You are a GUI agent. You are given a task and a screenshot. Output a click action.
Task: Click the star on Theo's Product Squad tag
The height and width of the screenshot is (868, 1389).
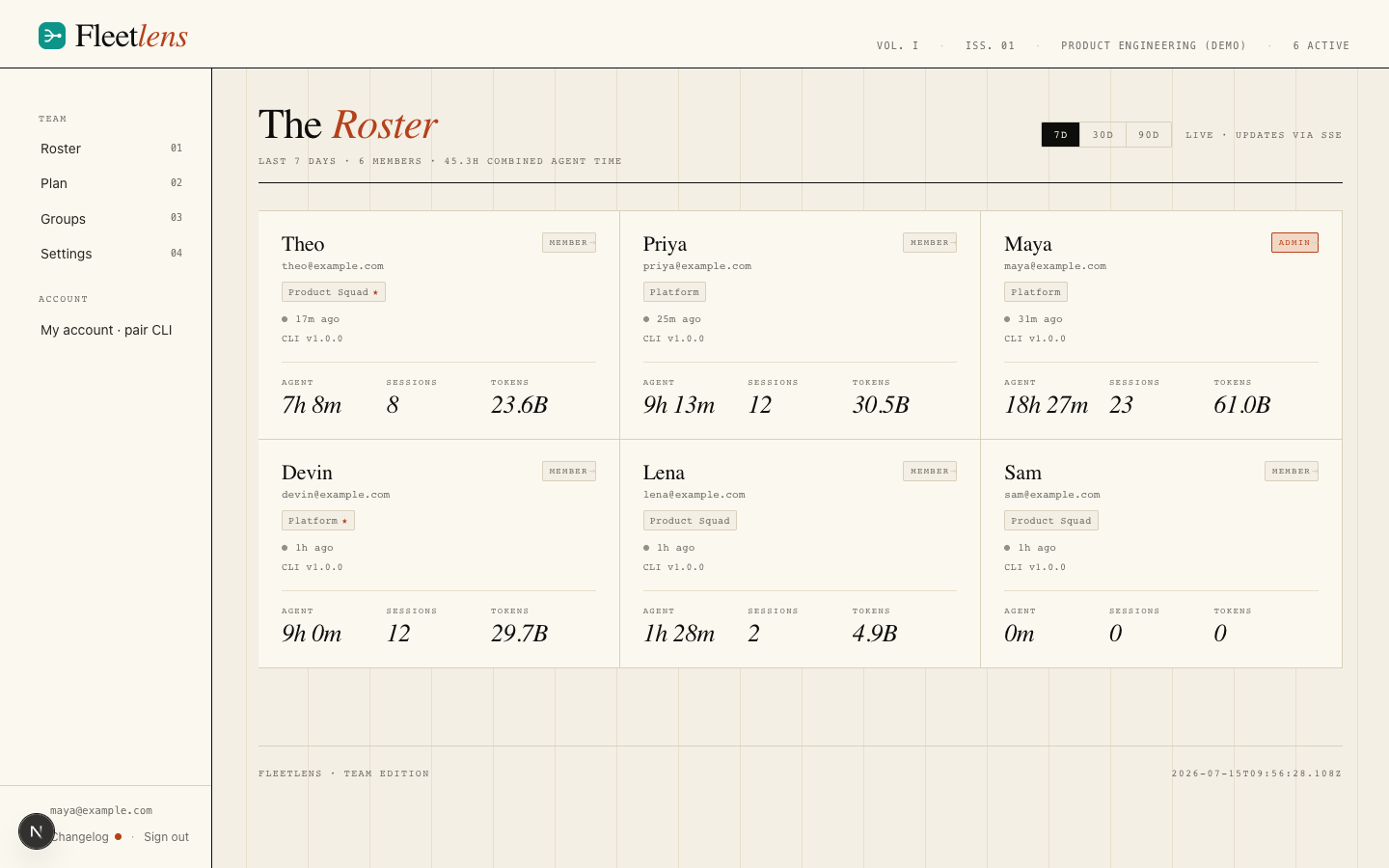[x=375, y=292]
